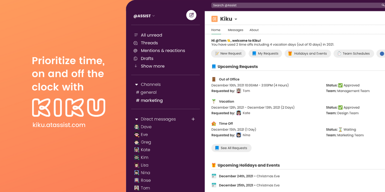Open the Threads icon
Viewport: 385px width, 192px height.
(135, 43)
